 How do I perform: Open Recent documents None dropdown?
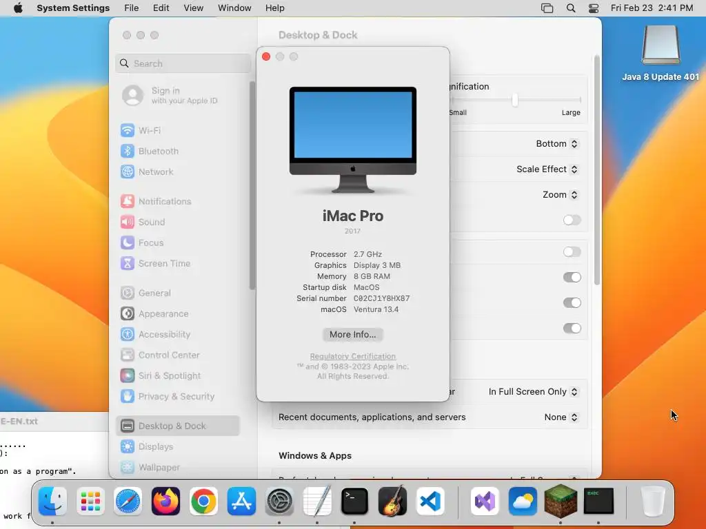(561, 417)
